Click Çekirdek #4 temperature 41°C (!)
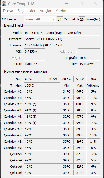 tap(42, 117)
